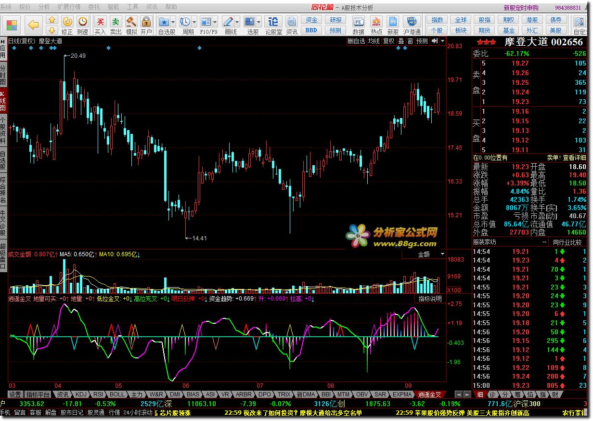This screenshot has height=421, width=593.
Task: Select the 个股资料 sidebar tab
Action: [x=3, y=131]
